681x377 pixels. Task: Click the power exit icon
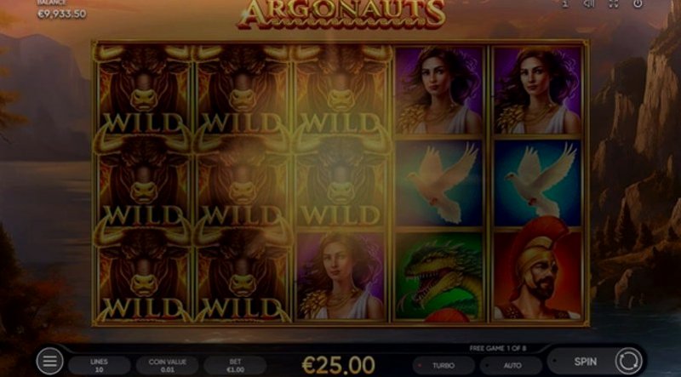(x=637, y=3)
